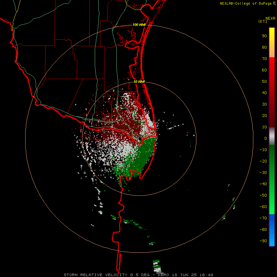Click the positive 10 knot scale label
277x277 pixels.
264,127
